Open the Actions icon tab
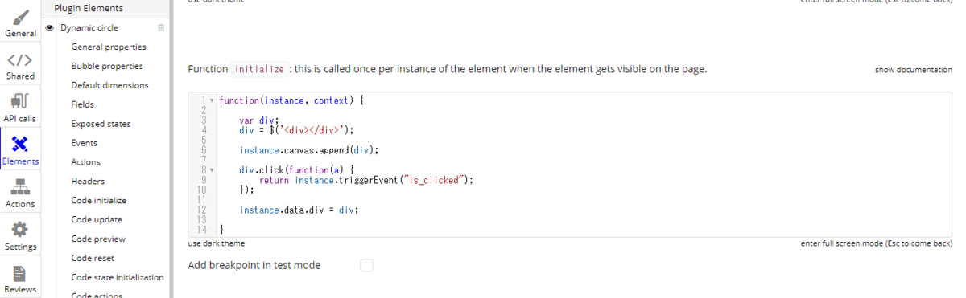 (x=20, y=193)
